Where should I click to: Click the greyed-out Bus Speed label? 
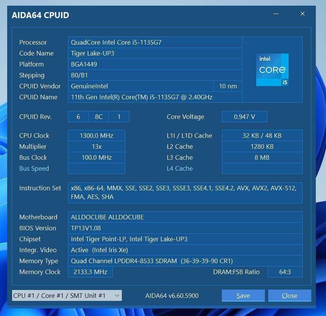pyautogui.click(x=34, y=168)
